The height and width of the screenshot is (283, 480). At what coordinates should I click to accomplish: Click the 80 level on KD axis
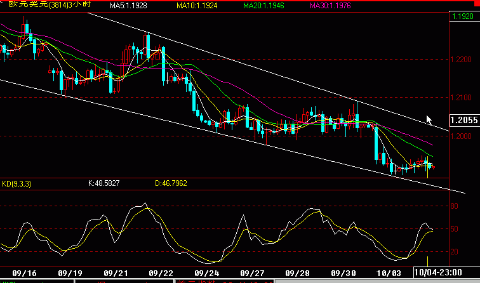coord(455,206)
